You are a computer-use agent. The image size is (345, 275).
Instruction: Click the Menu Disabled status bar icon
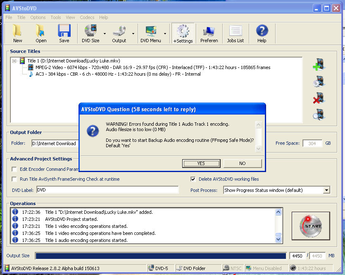(249, 268)
